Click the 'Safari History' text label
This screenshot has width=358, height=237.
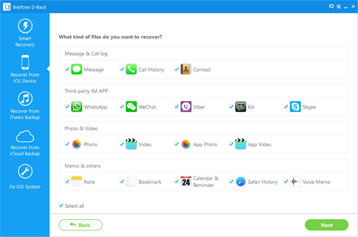pyautogui.click(x=262, y=182)
